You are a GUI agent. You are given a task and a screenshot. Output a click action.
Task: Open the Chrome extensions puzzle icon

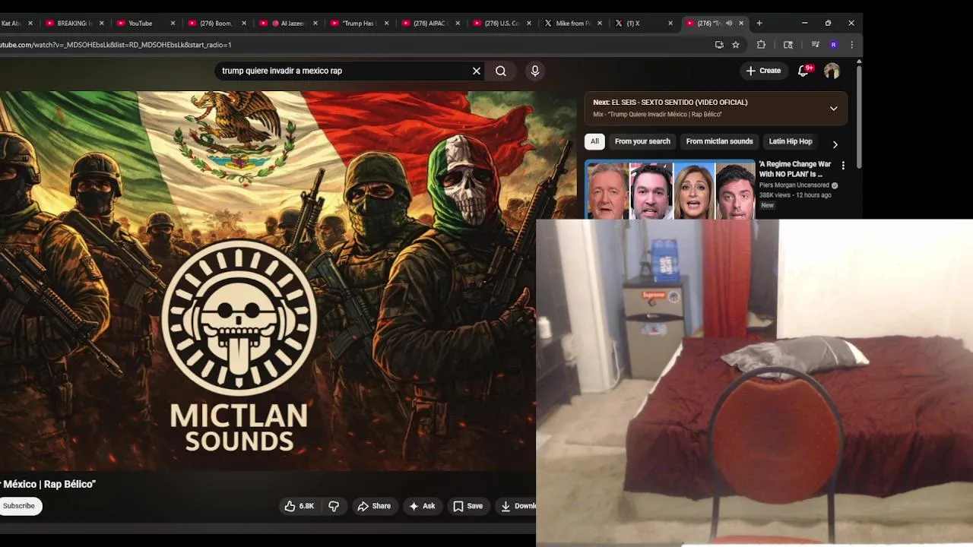pyautogui.click(x=761, y=45)
